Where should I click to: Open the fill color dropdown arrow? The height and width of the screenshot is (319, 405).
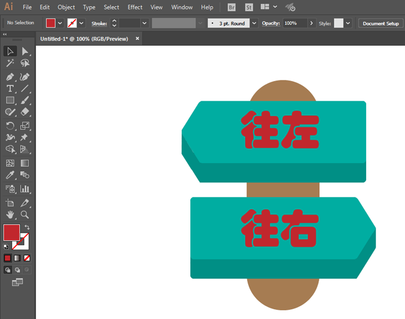[x=60, y=23]
